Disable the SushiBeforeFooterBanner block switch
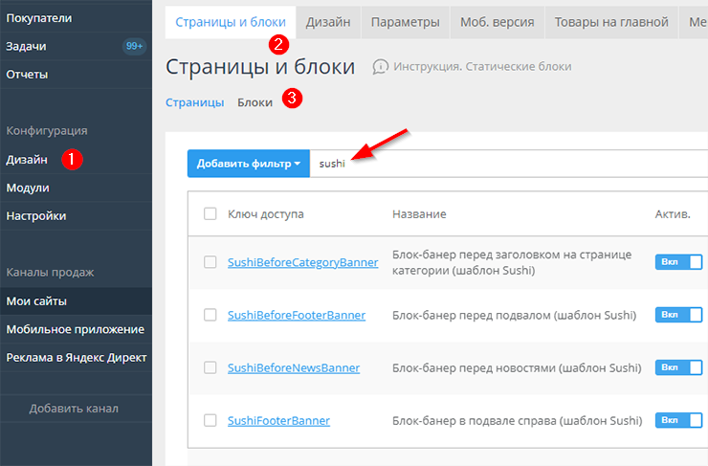Screen dimensions: 708x466 pyautogui.click(x=678, y=315)
